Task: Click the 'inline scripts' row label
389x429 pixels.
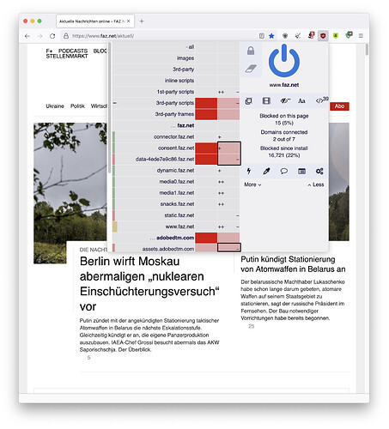Action: coord(179,81)
